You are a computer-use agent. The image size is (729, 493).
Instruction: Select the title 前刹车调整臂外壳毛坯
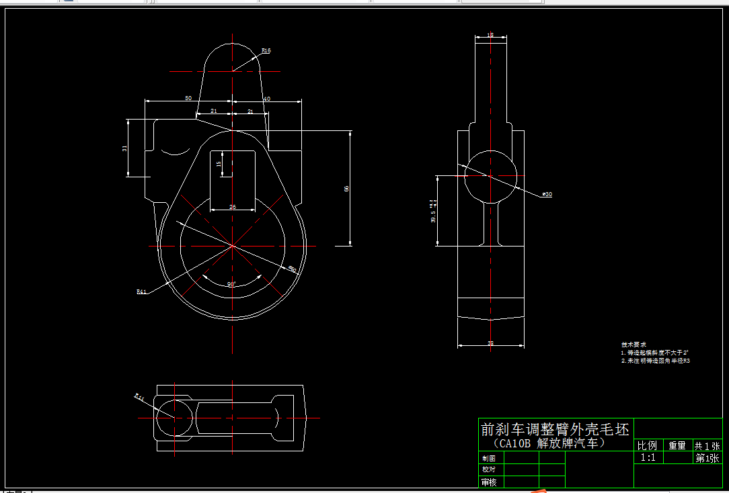click(555, 429)
